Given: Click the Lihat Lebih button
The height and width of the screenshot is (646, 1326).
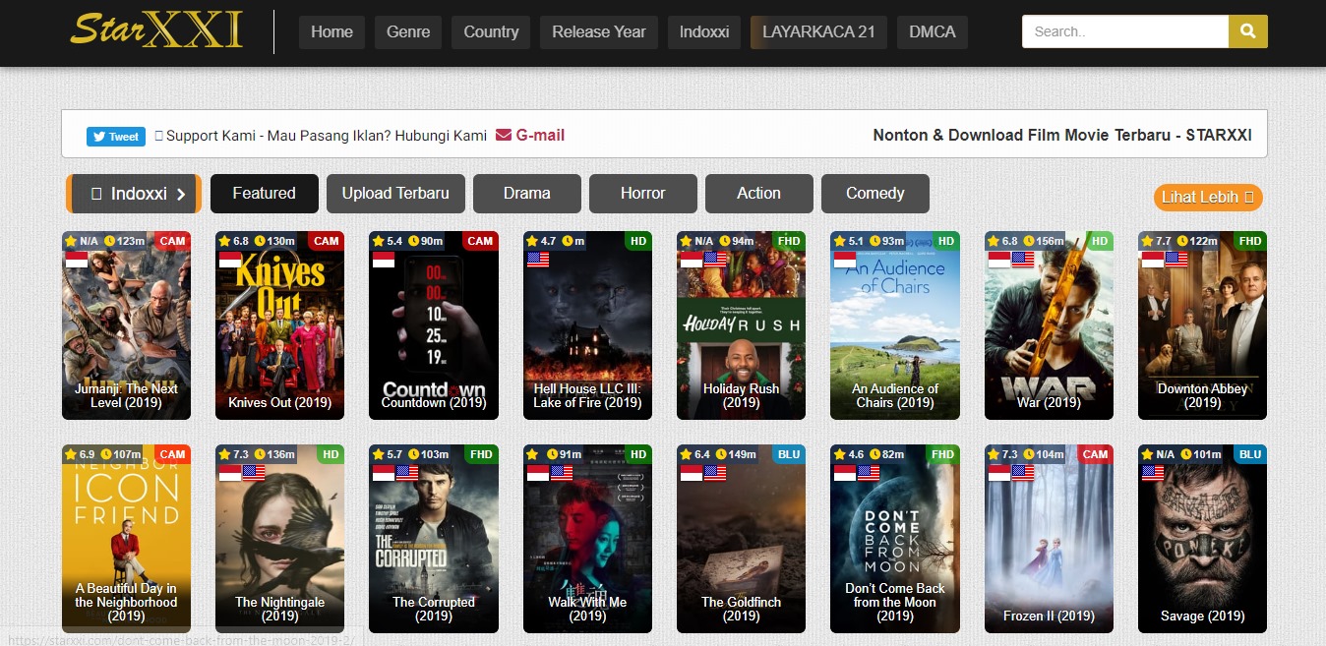Looking at the screenshot, I should coord(1208,197).
